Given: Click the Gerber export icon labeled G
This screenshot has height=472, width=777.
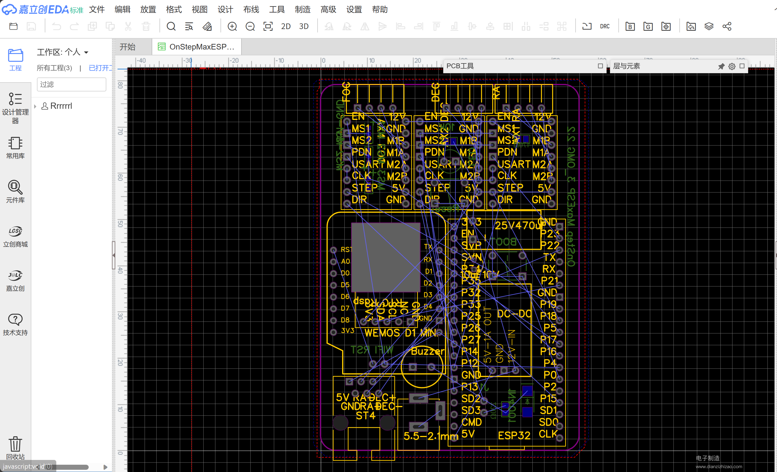Looking at the screenshot, I should (x=648, y=26).
